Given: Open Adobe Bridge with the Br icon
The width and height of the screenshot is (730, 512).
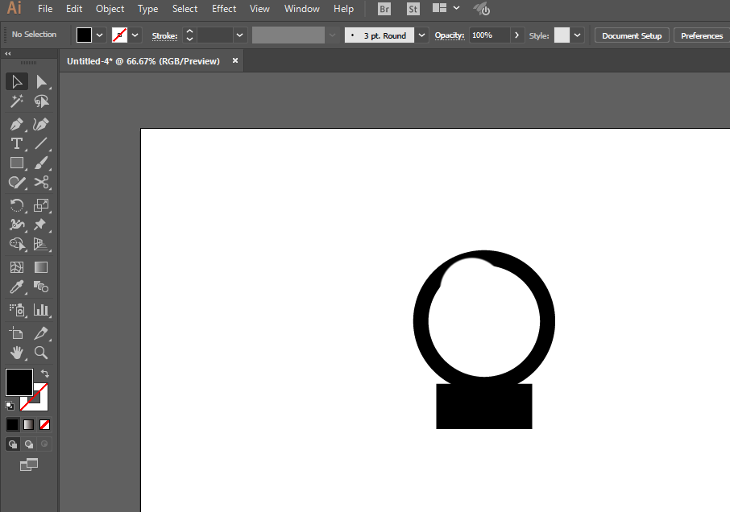Looking at the screenshot, I should [x=384, y=9].
